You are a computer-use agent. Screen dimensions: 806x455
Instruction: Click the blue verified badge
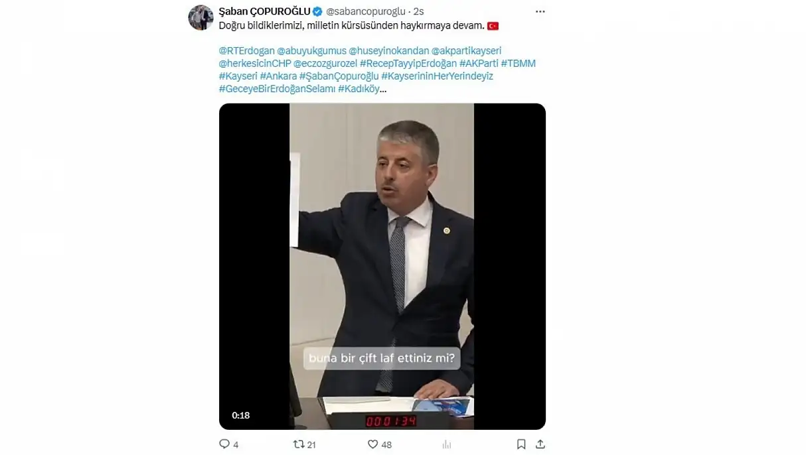tap(317, 11)
